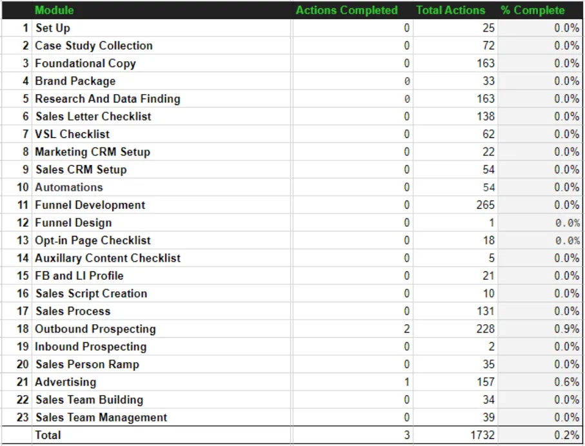Click Outbound Prospecting's 0.9% complete value

(x=566, y=329)
